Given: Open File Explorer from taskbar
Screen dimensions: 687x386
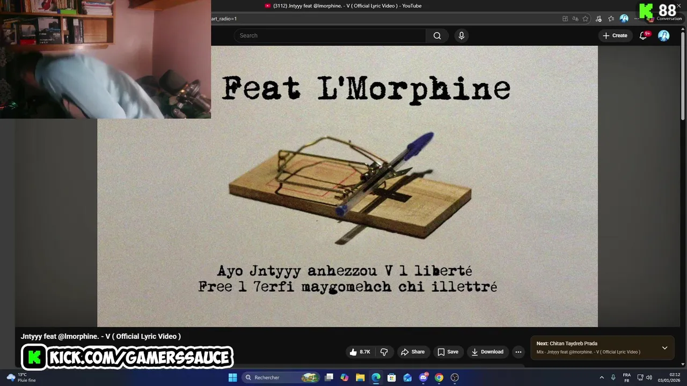Looking at the screenshot, I should click(360, 377).
